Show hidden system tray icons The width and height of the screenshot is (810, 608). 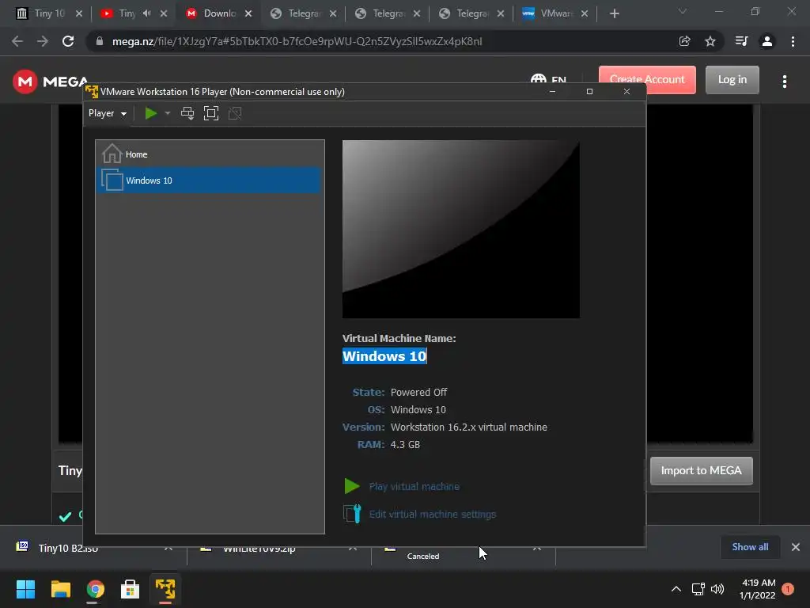coord(676,589)
